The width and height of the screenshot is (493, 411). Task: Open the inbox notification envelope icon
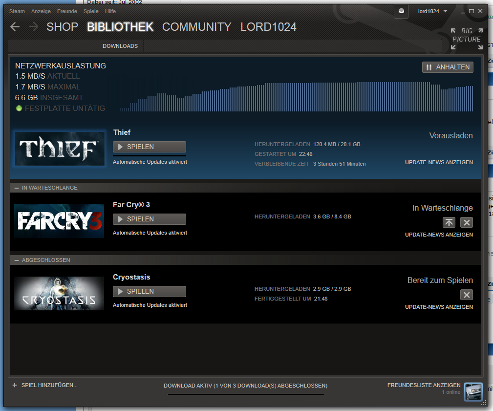point(401,11)
